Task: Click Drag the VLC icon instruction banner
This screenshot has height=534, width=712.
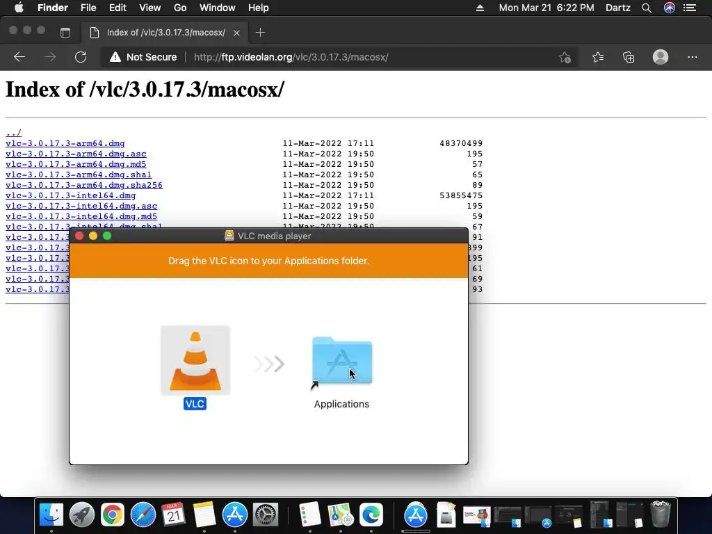Action: coord(269,261)
